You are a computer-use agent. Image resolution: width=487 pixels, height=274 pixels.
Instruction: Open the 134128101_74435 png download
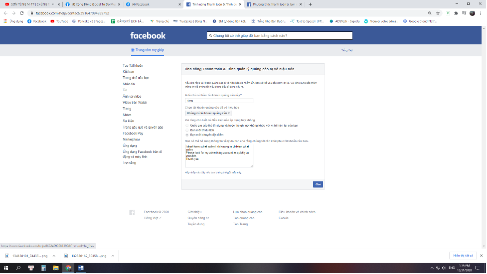pyautogui.click(x=27, y=256)
